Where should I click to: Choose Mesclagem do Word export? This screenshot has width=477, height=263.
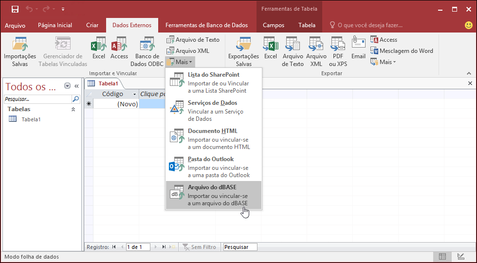tap(402, 51)
